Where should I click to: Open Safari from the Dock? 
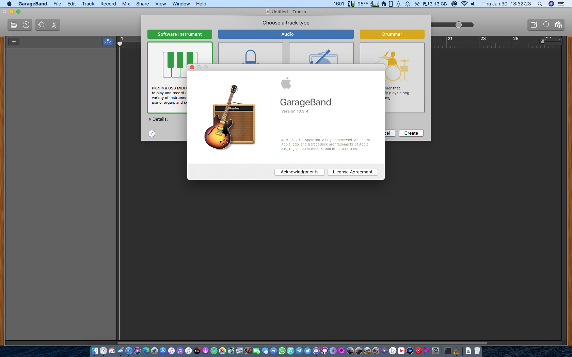(x=129, y=351)
